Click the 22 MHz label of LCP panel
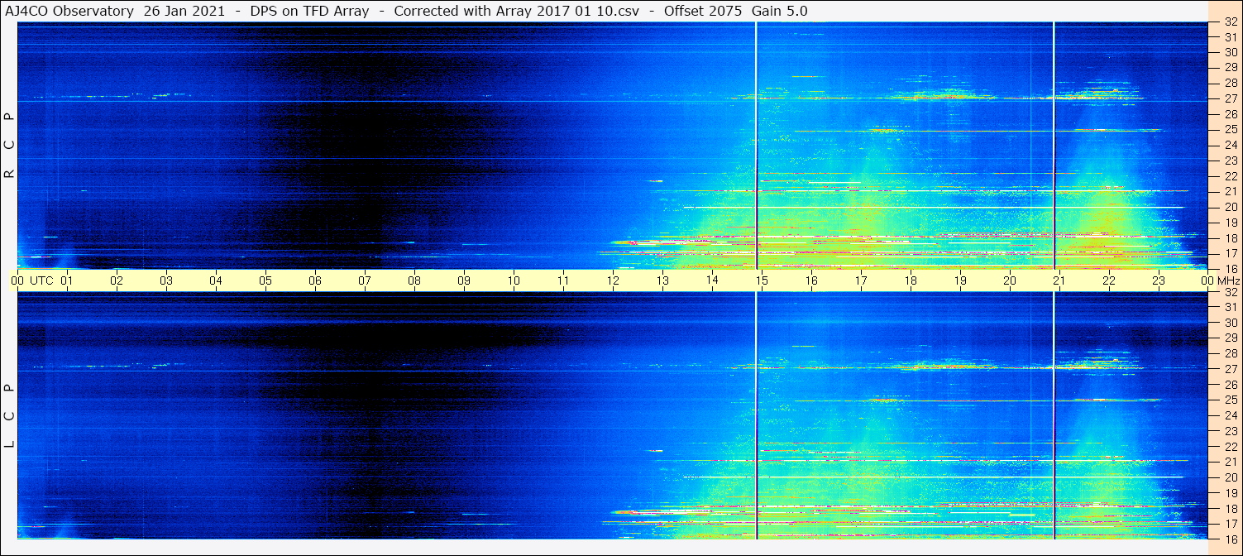This screenshot has height=556, width=1243. 1230,447
